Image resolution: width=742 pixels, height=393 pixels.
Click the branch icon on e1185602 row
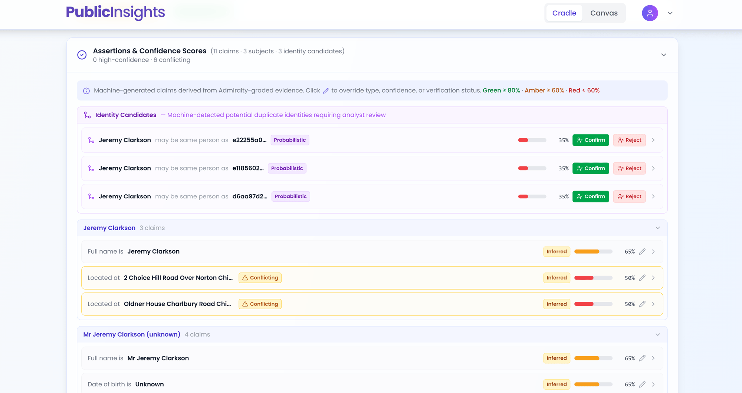click(91, 168)
